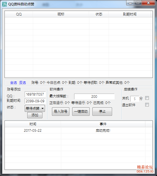Click the 最大线程数 input showing 200

pos(94,96)
